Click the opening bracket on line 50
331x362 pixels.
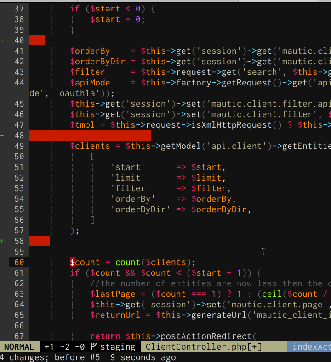(x=92, y=157)
